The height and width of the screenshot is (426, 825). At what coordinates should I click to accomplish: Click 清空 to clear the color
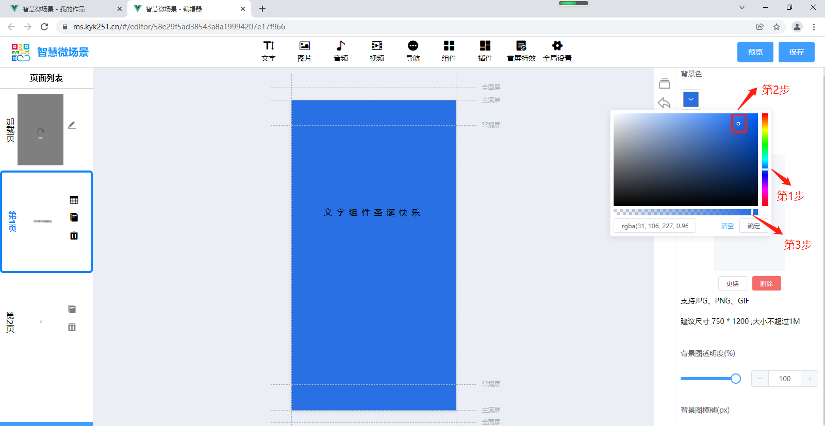727,226
